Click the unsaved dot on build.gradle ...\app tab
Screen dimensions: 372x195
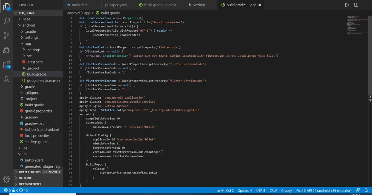point(259,5)
